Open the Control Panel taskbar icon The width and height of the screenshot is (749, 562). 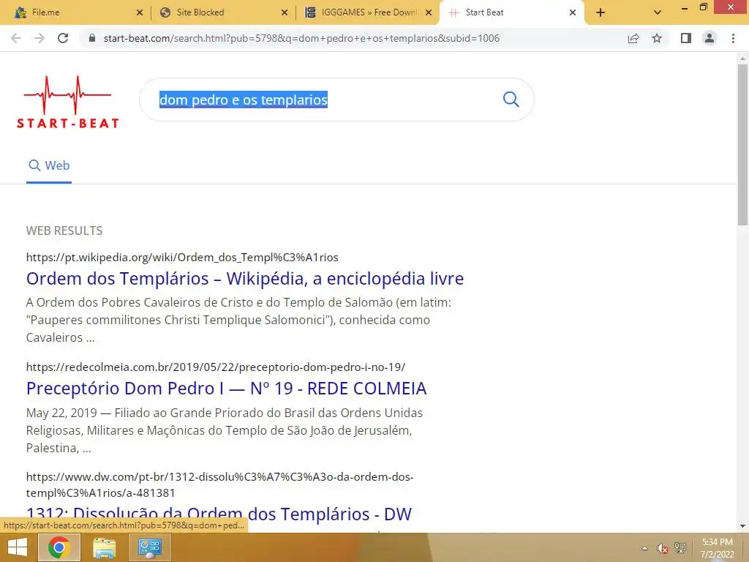(149, 547)
